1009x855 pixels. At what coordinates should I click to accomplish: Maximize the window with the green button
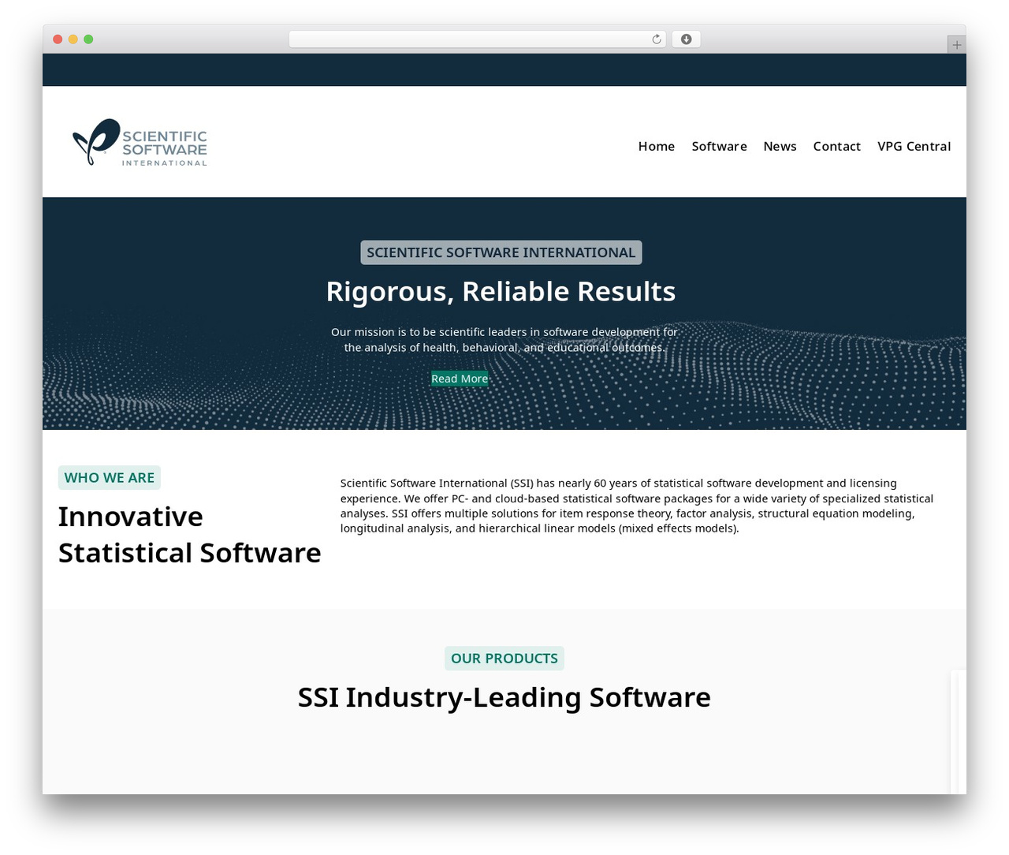pos(88,39)
